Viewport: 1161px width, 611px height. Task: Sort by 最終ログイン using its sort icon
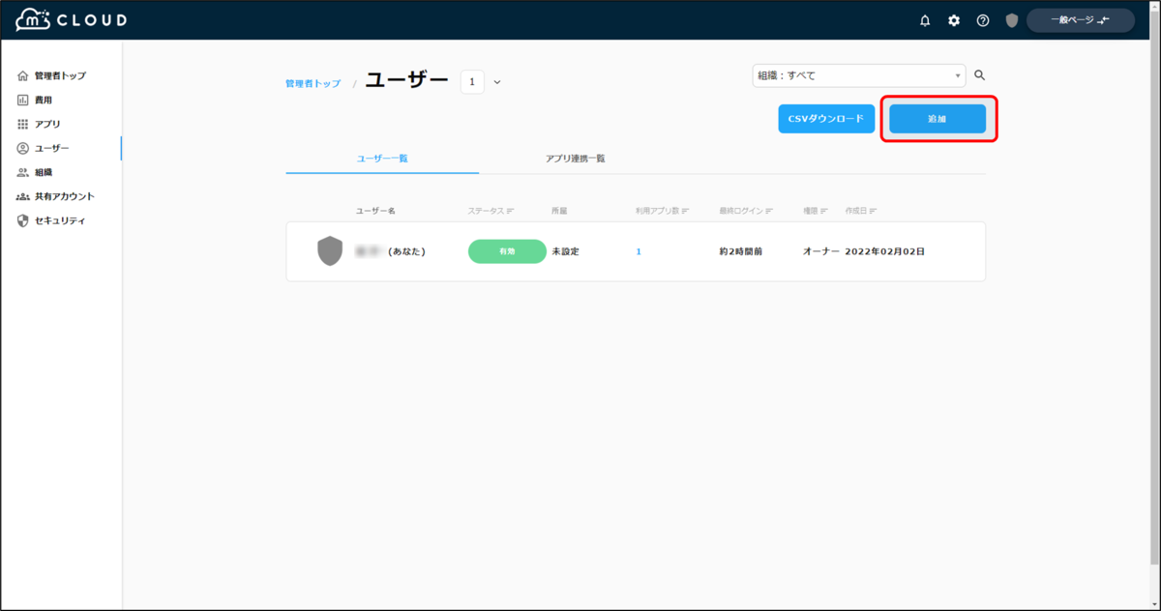coord(769,211)
